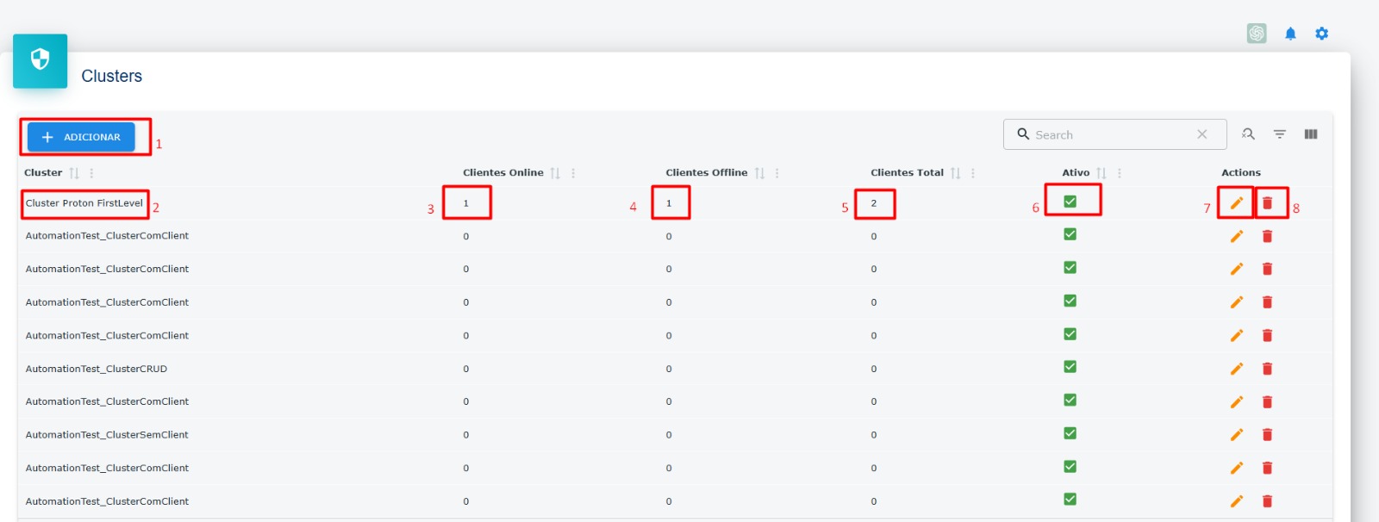Toggle Ativo checkbox for AutomationTest_ClusterCRUD
The width and height of the screenshot is (1379, 522).
(x=1070, y=367)
